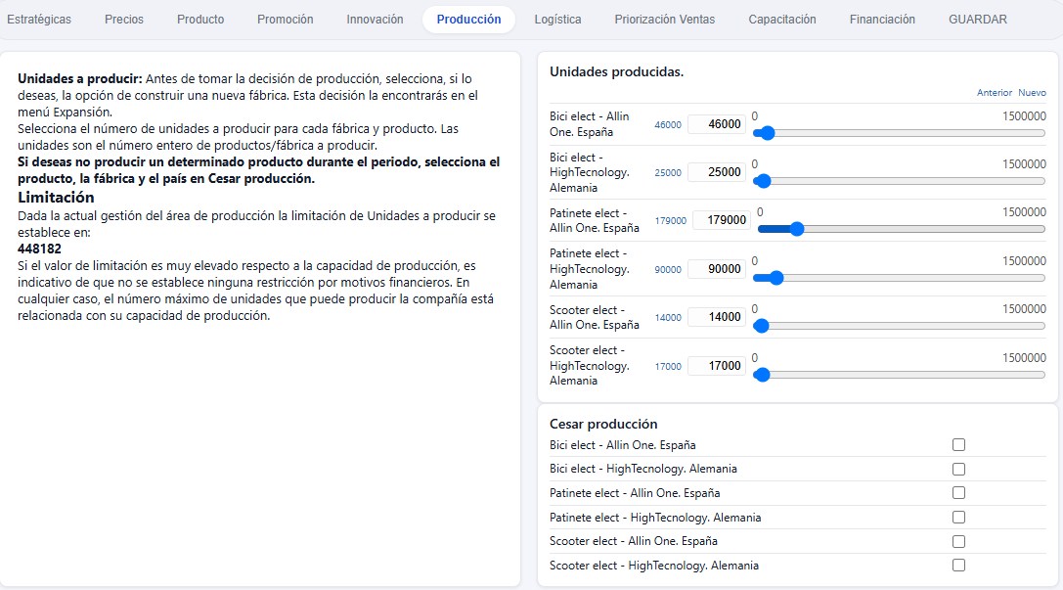Click Cesar producción row text Scooter elect - HighTecnology. Alemania
This screenshot has width=1063, height=590.
[x=653, y=565]
